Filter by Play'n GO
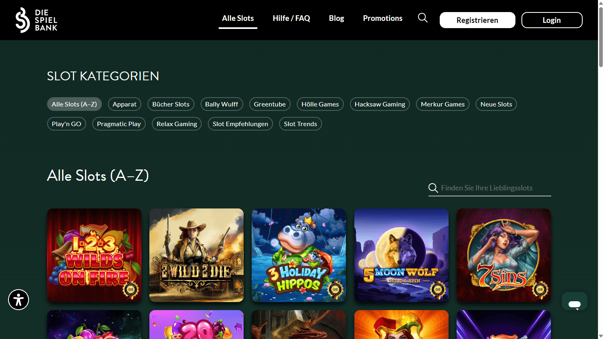The width and height of the screenshot is (604, 339). (x=66, y=124)
